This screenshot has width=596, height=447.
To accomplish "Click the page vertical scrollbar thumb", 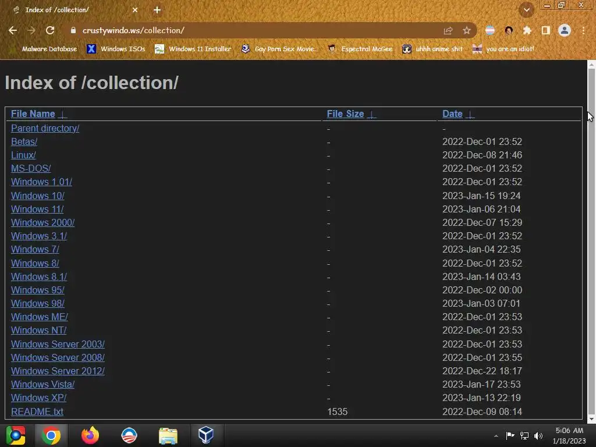I will (x=591, y=239).
